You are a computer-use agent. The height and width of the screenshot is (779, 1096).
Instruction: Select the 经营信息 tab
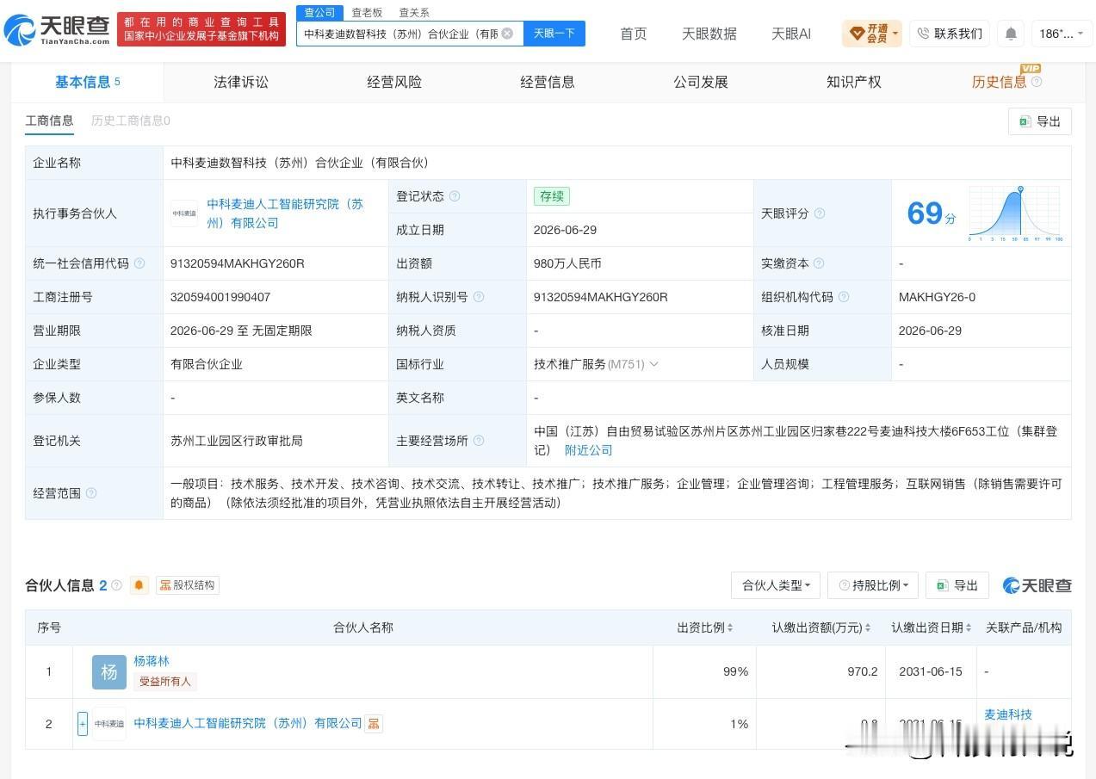[548, 82]
